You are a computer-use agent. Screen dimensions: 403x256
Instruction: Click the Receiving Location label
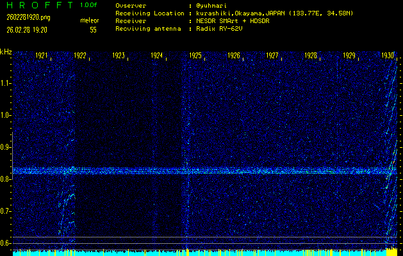pyautogui.click(x=150, y=13)
